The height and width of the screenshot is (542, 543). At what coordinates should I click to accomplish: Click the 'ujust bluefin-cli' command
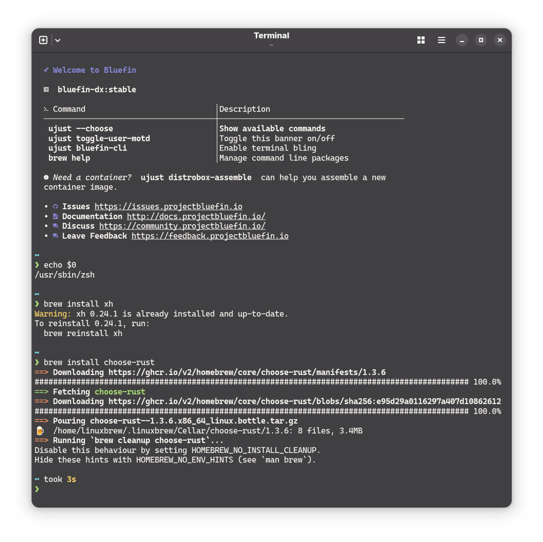click(88, 148)
